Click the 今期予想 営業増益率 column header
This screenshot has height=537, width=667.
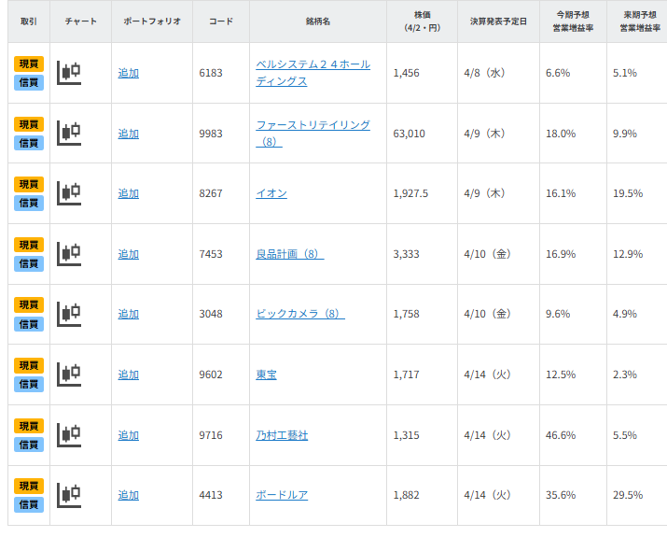[573, 21]
